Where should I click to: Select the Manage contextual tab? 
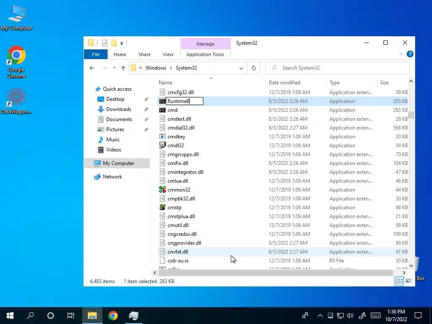(x=205, y=44)
